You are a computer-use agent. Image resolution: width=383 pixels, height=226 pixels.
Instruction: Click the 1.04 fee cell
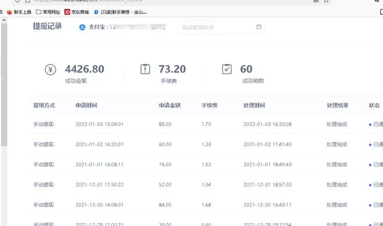(206, 185)
